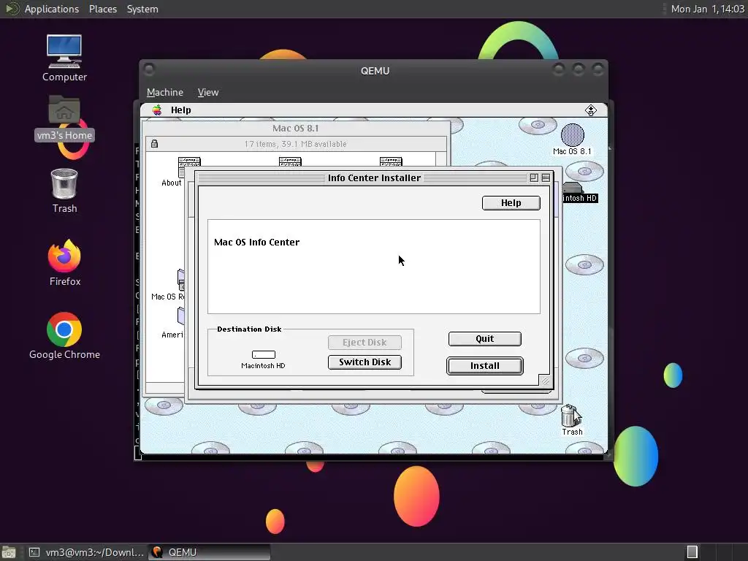Click the clock showing Mon Jan 1, 14:03

(x=707, y=9)
